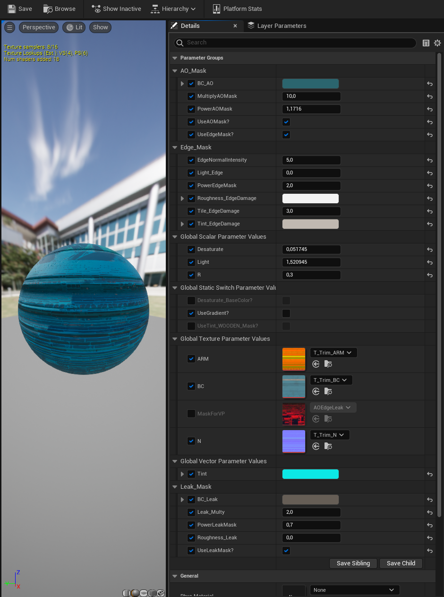Uncheck UseEdgeMask? value checkbox

pos(286,135)
